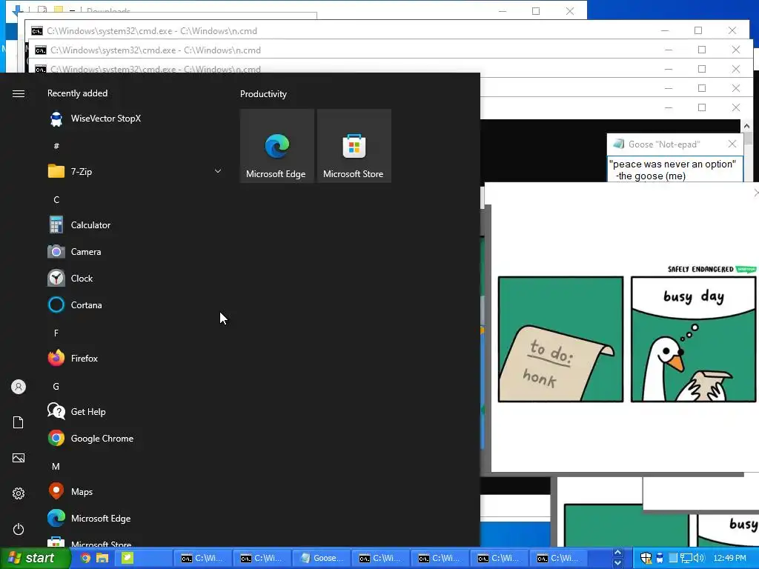This screenshot has height=569, width=759.
Task: Expand the Start menu hamburger navigation
Action: point(19,93)
